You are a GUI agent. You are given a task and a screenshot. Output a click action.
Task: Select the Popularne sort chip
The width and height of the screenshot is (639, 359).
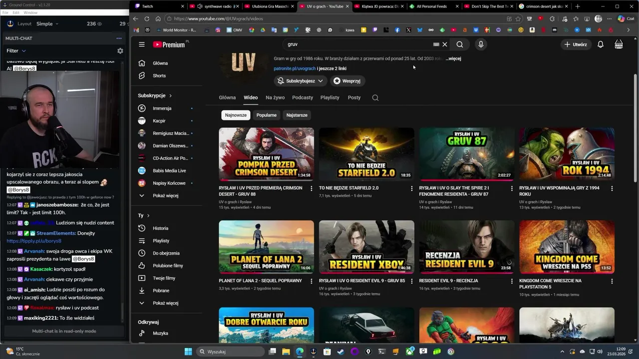[267, 115]
